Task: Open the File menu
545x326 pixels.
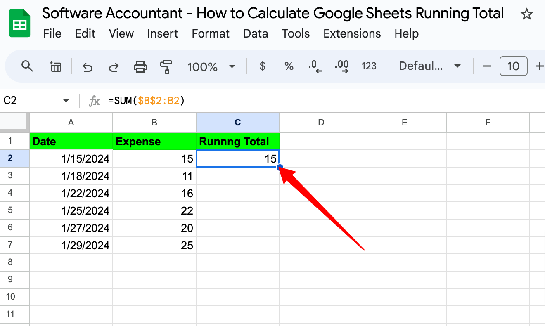Action: tap(52, 33)
